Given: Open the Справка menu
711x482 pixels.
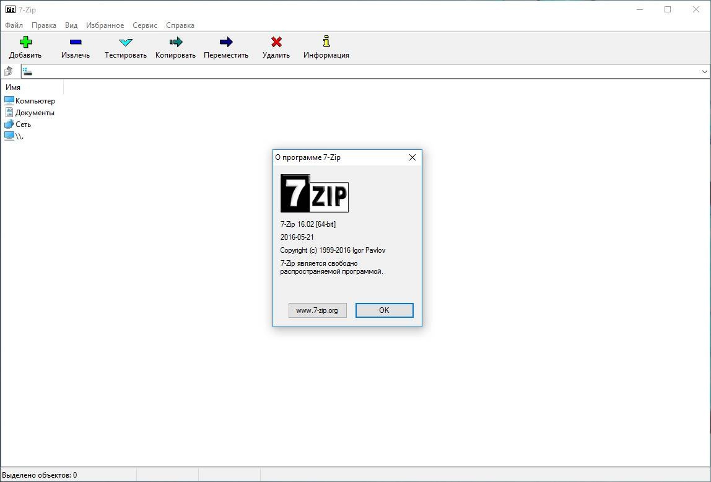Looking at the screenshot, I should point(180,25).
